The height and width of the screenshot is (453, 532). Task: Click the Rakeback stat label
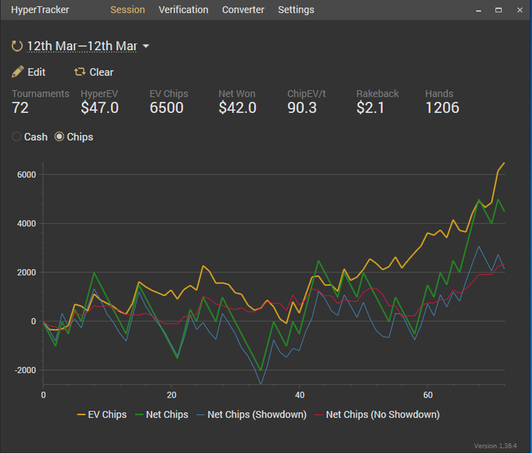[x=377, y=93]
